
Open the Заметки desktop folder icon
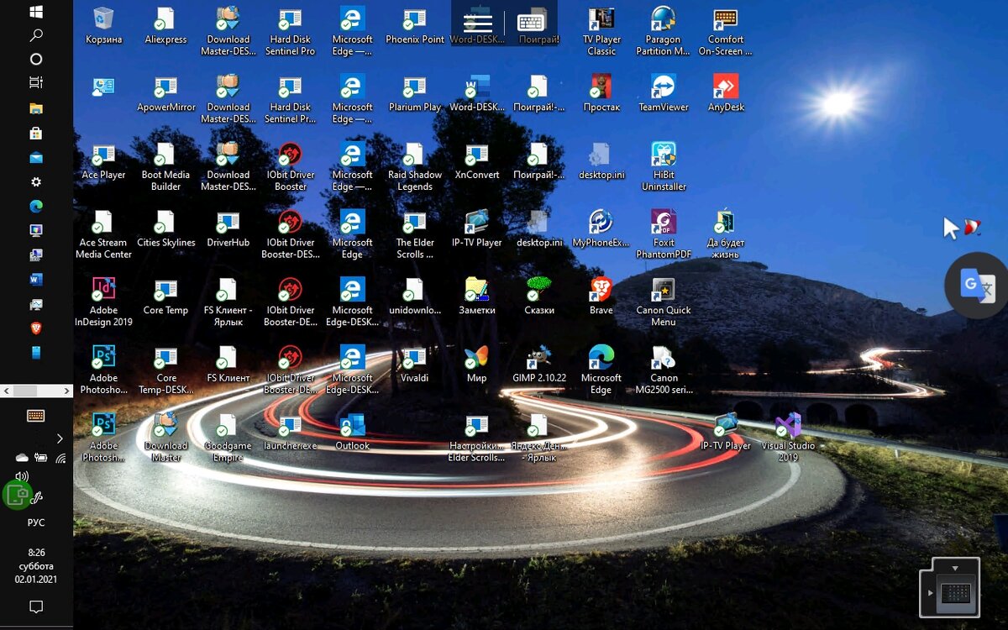pos(477,297)
